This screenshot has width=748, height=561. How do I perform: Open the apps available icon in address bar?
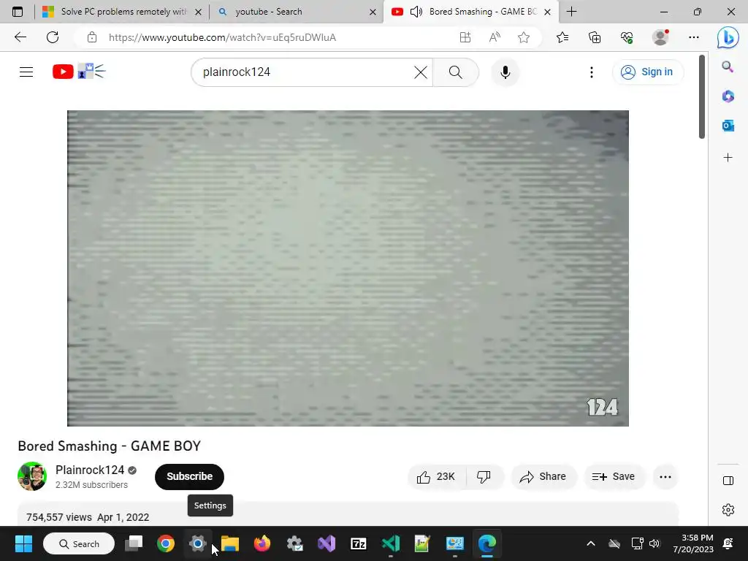coord(465,37)
